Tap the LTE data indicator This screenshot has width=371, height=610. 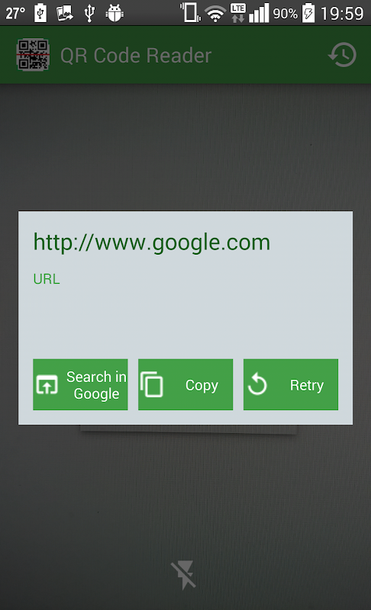click(238, 13)
